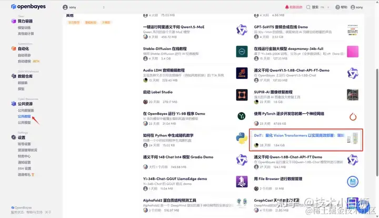Open 资源使用状况 in the sidebar
The image size is (379, 218).
coord(27,150)
